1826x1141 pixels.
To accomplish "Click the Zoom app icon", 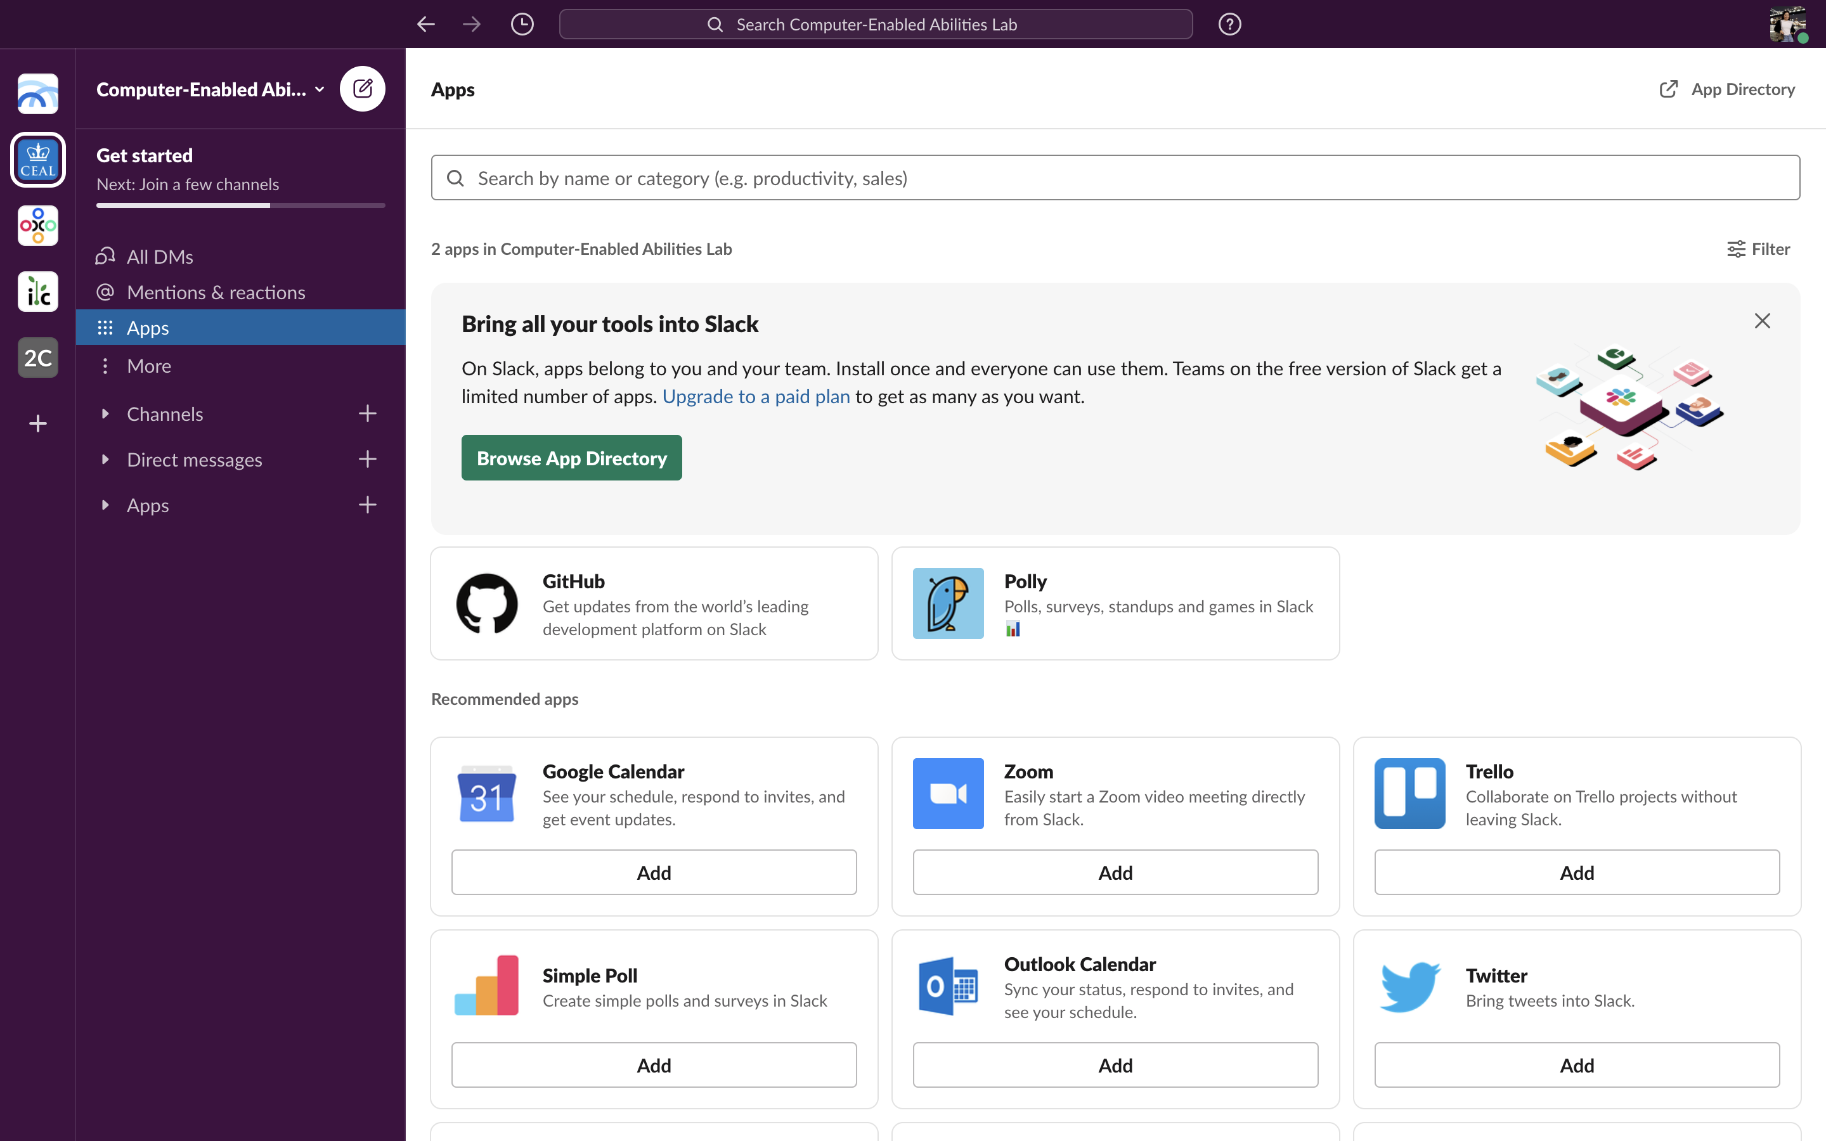I will tap(949, 794).
